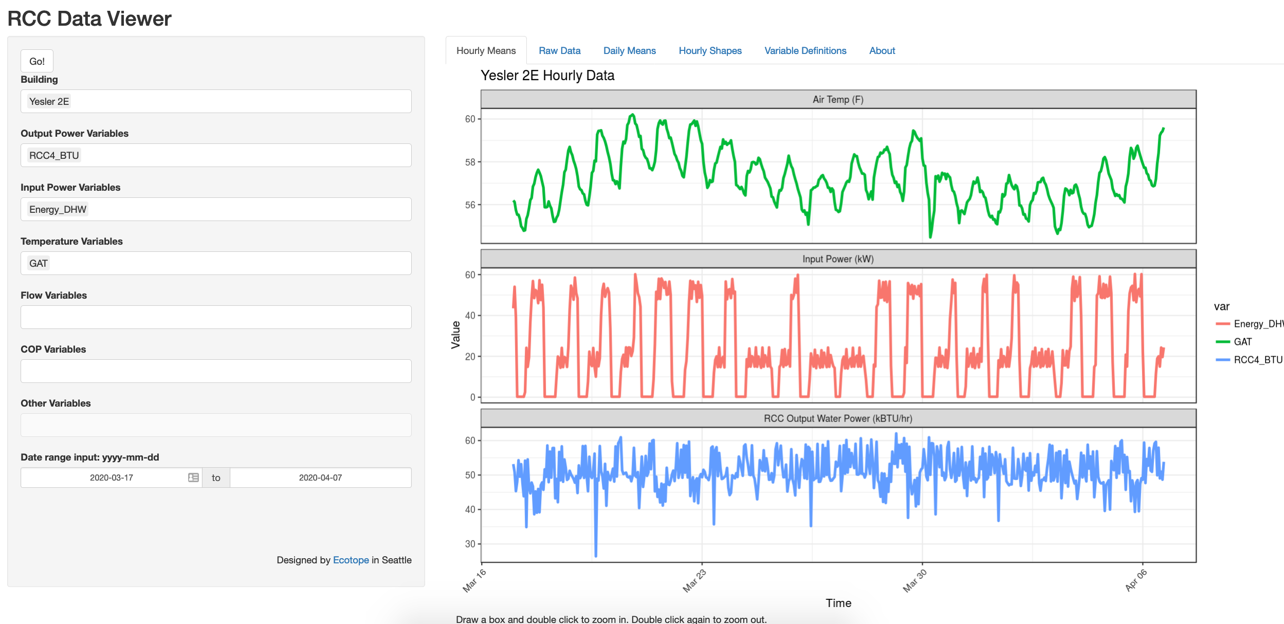1284x624 pixels.
Task: Click the green GAT legend swatch
Action: pyautogui.click(x=1223, y=342)
